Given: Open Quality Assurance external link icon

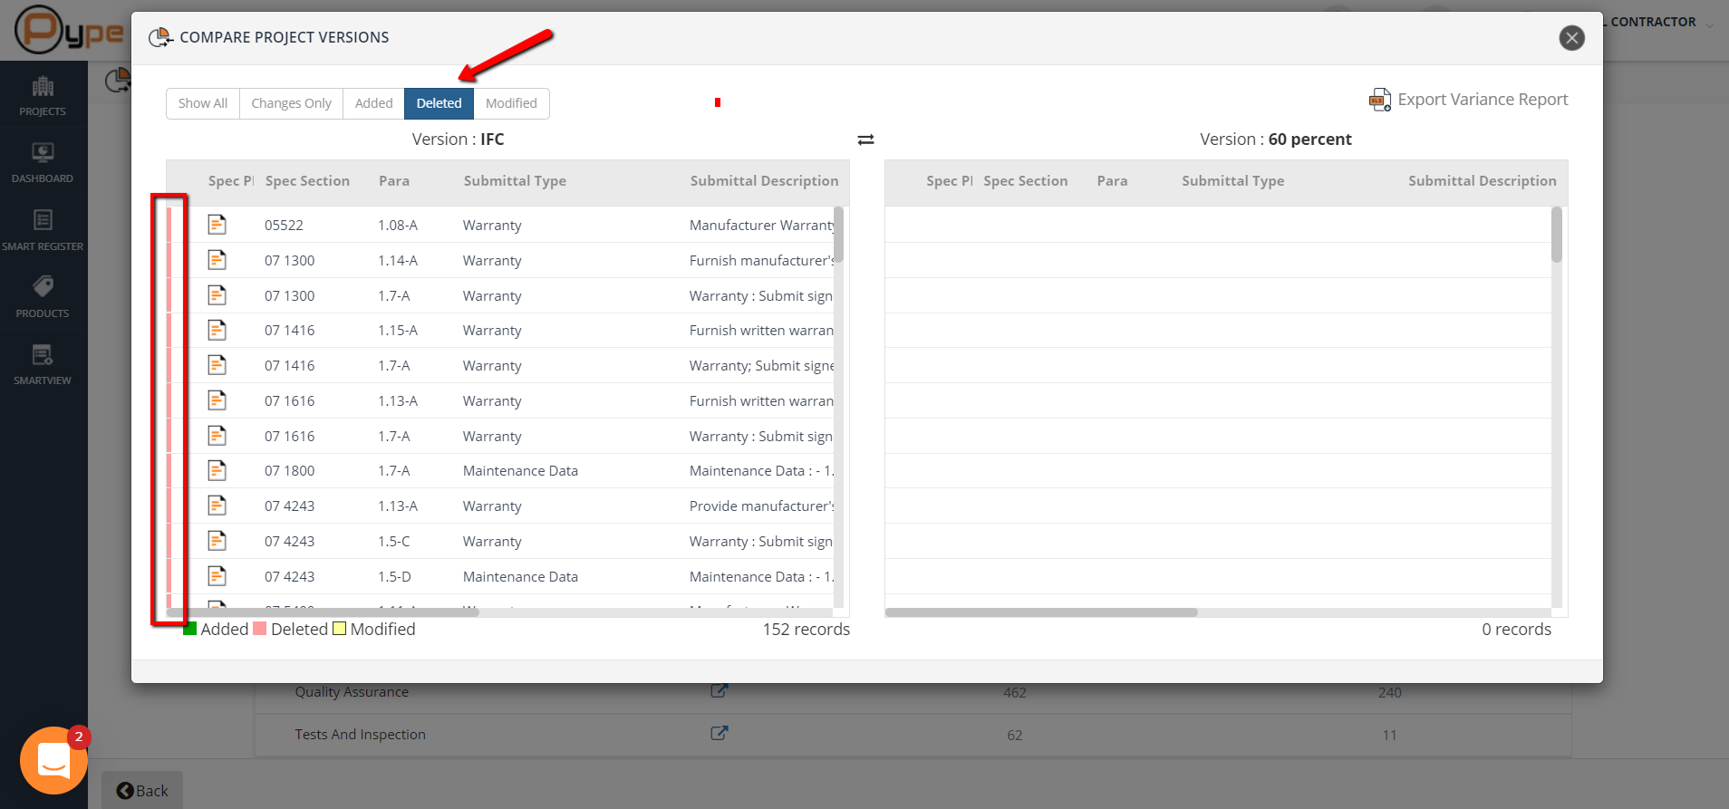Looking at the screenshot, I should [x=719, y=690].
